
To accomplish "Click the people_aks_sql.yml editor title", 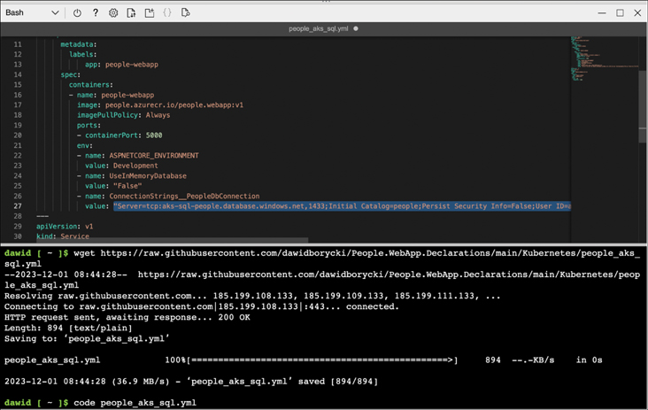I will tap(318, 28).
